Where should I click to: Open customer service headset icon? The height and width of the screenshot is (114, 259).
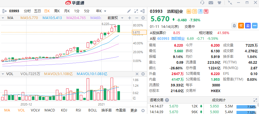(x=202, y=3)
